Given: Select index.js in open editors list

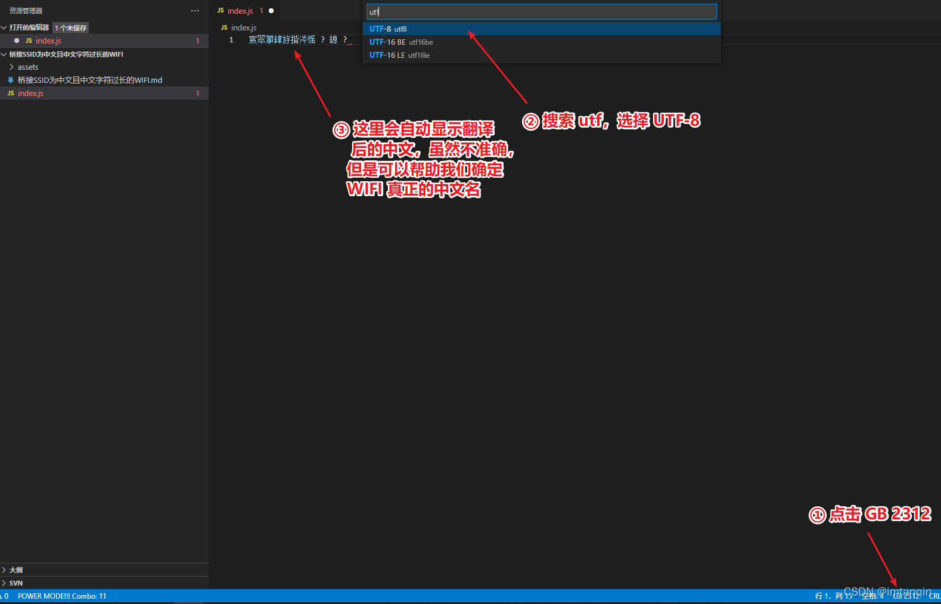Looking at the screenshot, I should click(104, 41).
